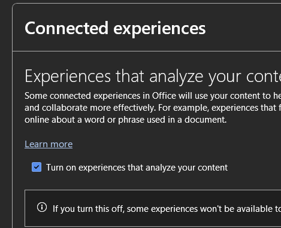Click the line 'and collaborate more effectively'

coord(153,108)
